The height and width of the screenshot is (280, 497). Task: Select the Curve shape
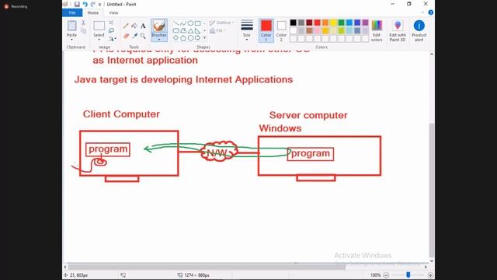(x=183, y=23)
